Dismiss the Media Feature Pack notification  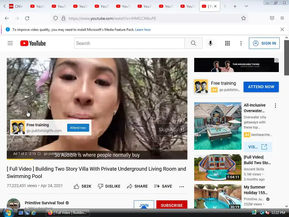point(282,29)
